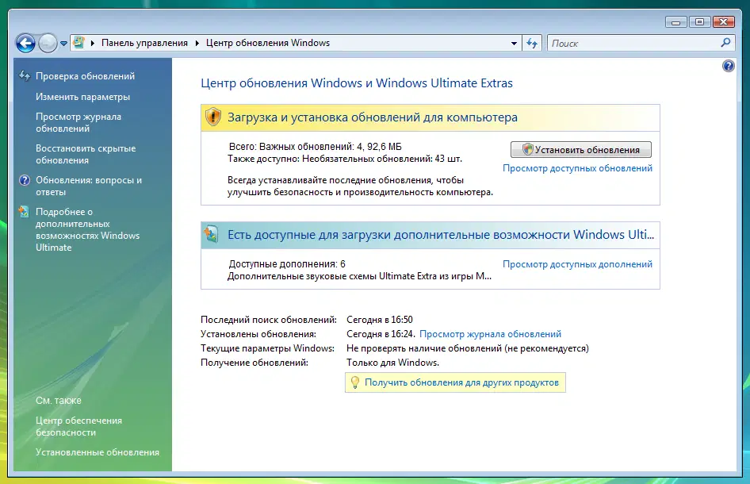The image size is (750, 484).
Task: Select Центр обновления Windows breadcrumb
Action: (x=268, y=43)
